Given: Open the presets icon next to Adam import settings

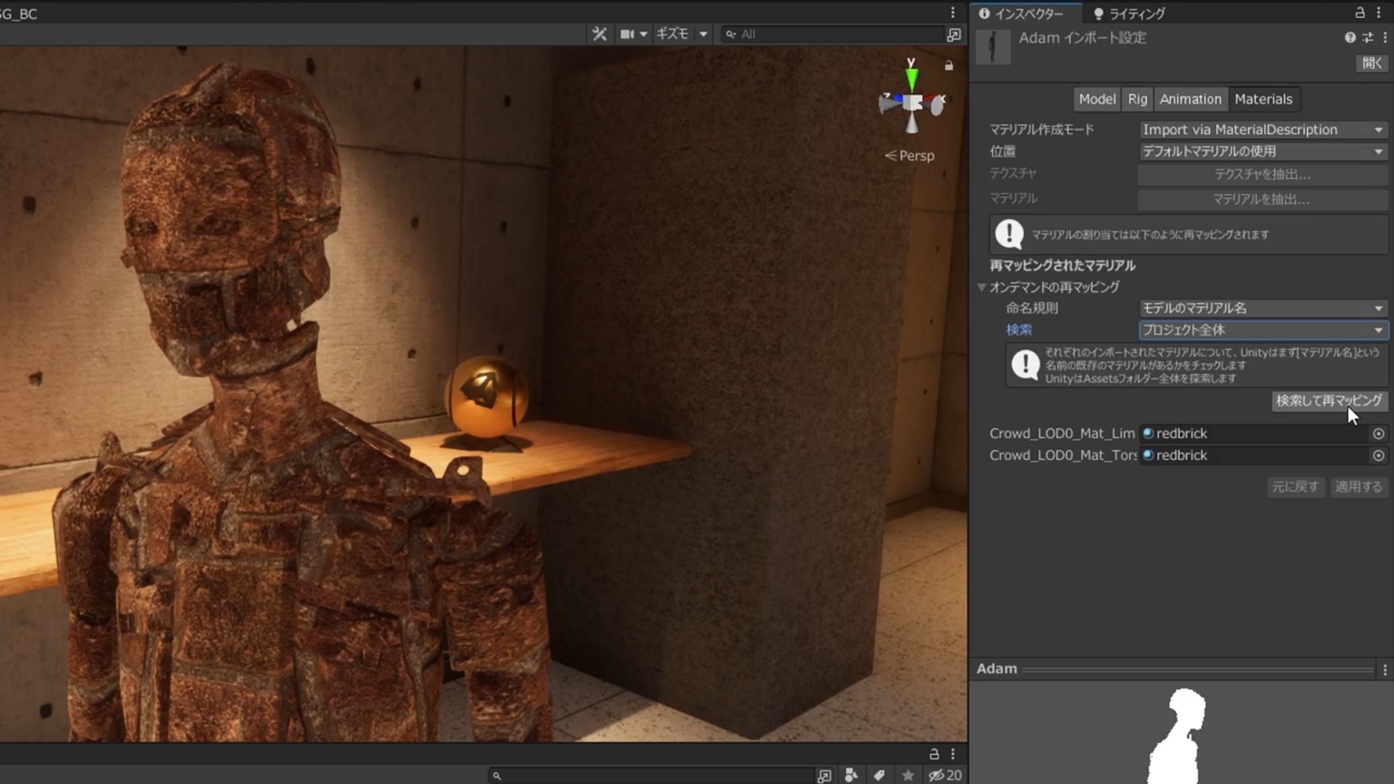Looking at the screenshot, I should point(1367,37).
